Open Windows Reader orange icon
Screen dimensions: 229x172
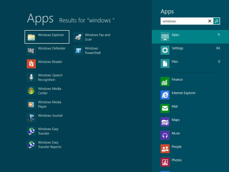pos(31,64)
